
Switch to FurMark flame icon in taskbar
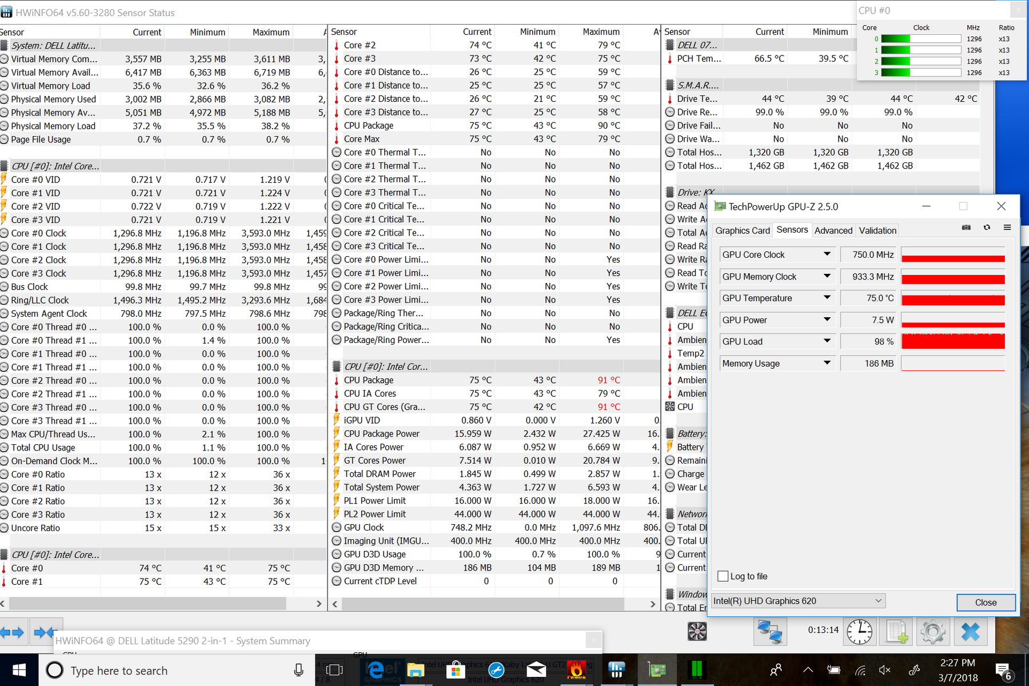tap(576, 670)
